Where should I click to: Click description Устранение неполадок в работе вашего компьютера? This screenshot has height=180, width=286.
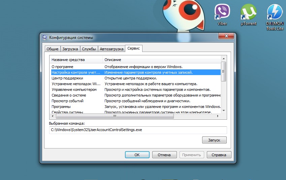point(151,84)
